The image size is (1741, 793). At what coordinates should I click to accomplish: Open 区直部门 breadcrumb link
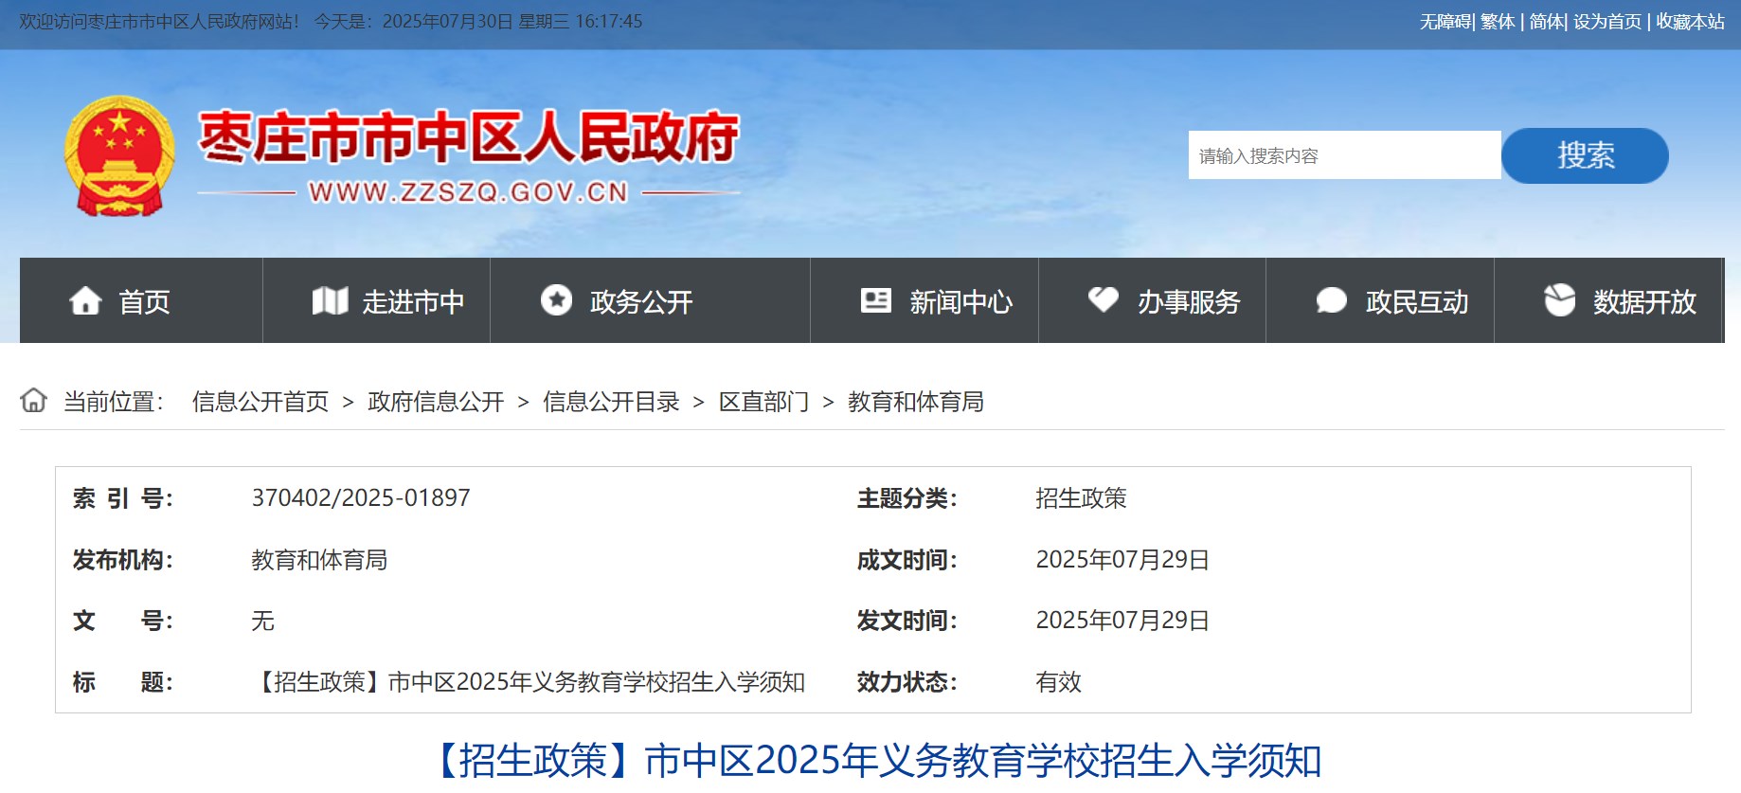[763, 402]
